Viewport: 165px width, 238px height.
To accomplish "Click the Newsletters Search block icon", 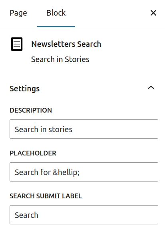I will pyautogui.click(x=17, y=44).
